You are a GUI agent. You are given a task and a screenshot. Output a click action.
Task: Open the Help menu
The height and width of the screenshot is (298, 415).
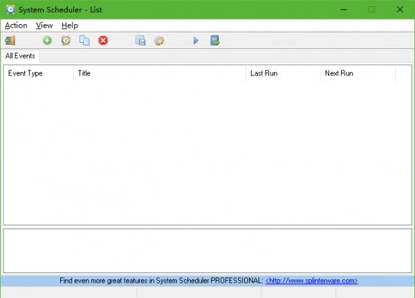tap(70, 26)
